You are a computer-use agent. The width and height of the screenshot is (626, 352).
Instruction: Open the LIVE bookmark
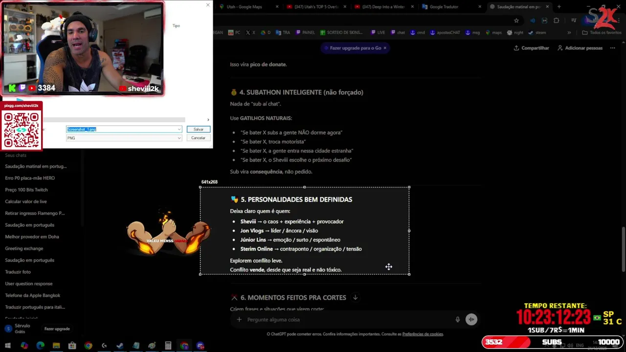click(x=378, y=33)
